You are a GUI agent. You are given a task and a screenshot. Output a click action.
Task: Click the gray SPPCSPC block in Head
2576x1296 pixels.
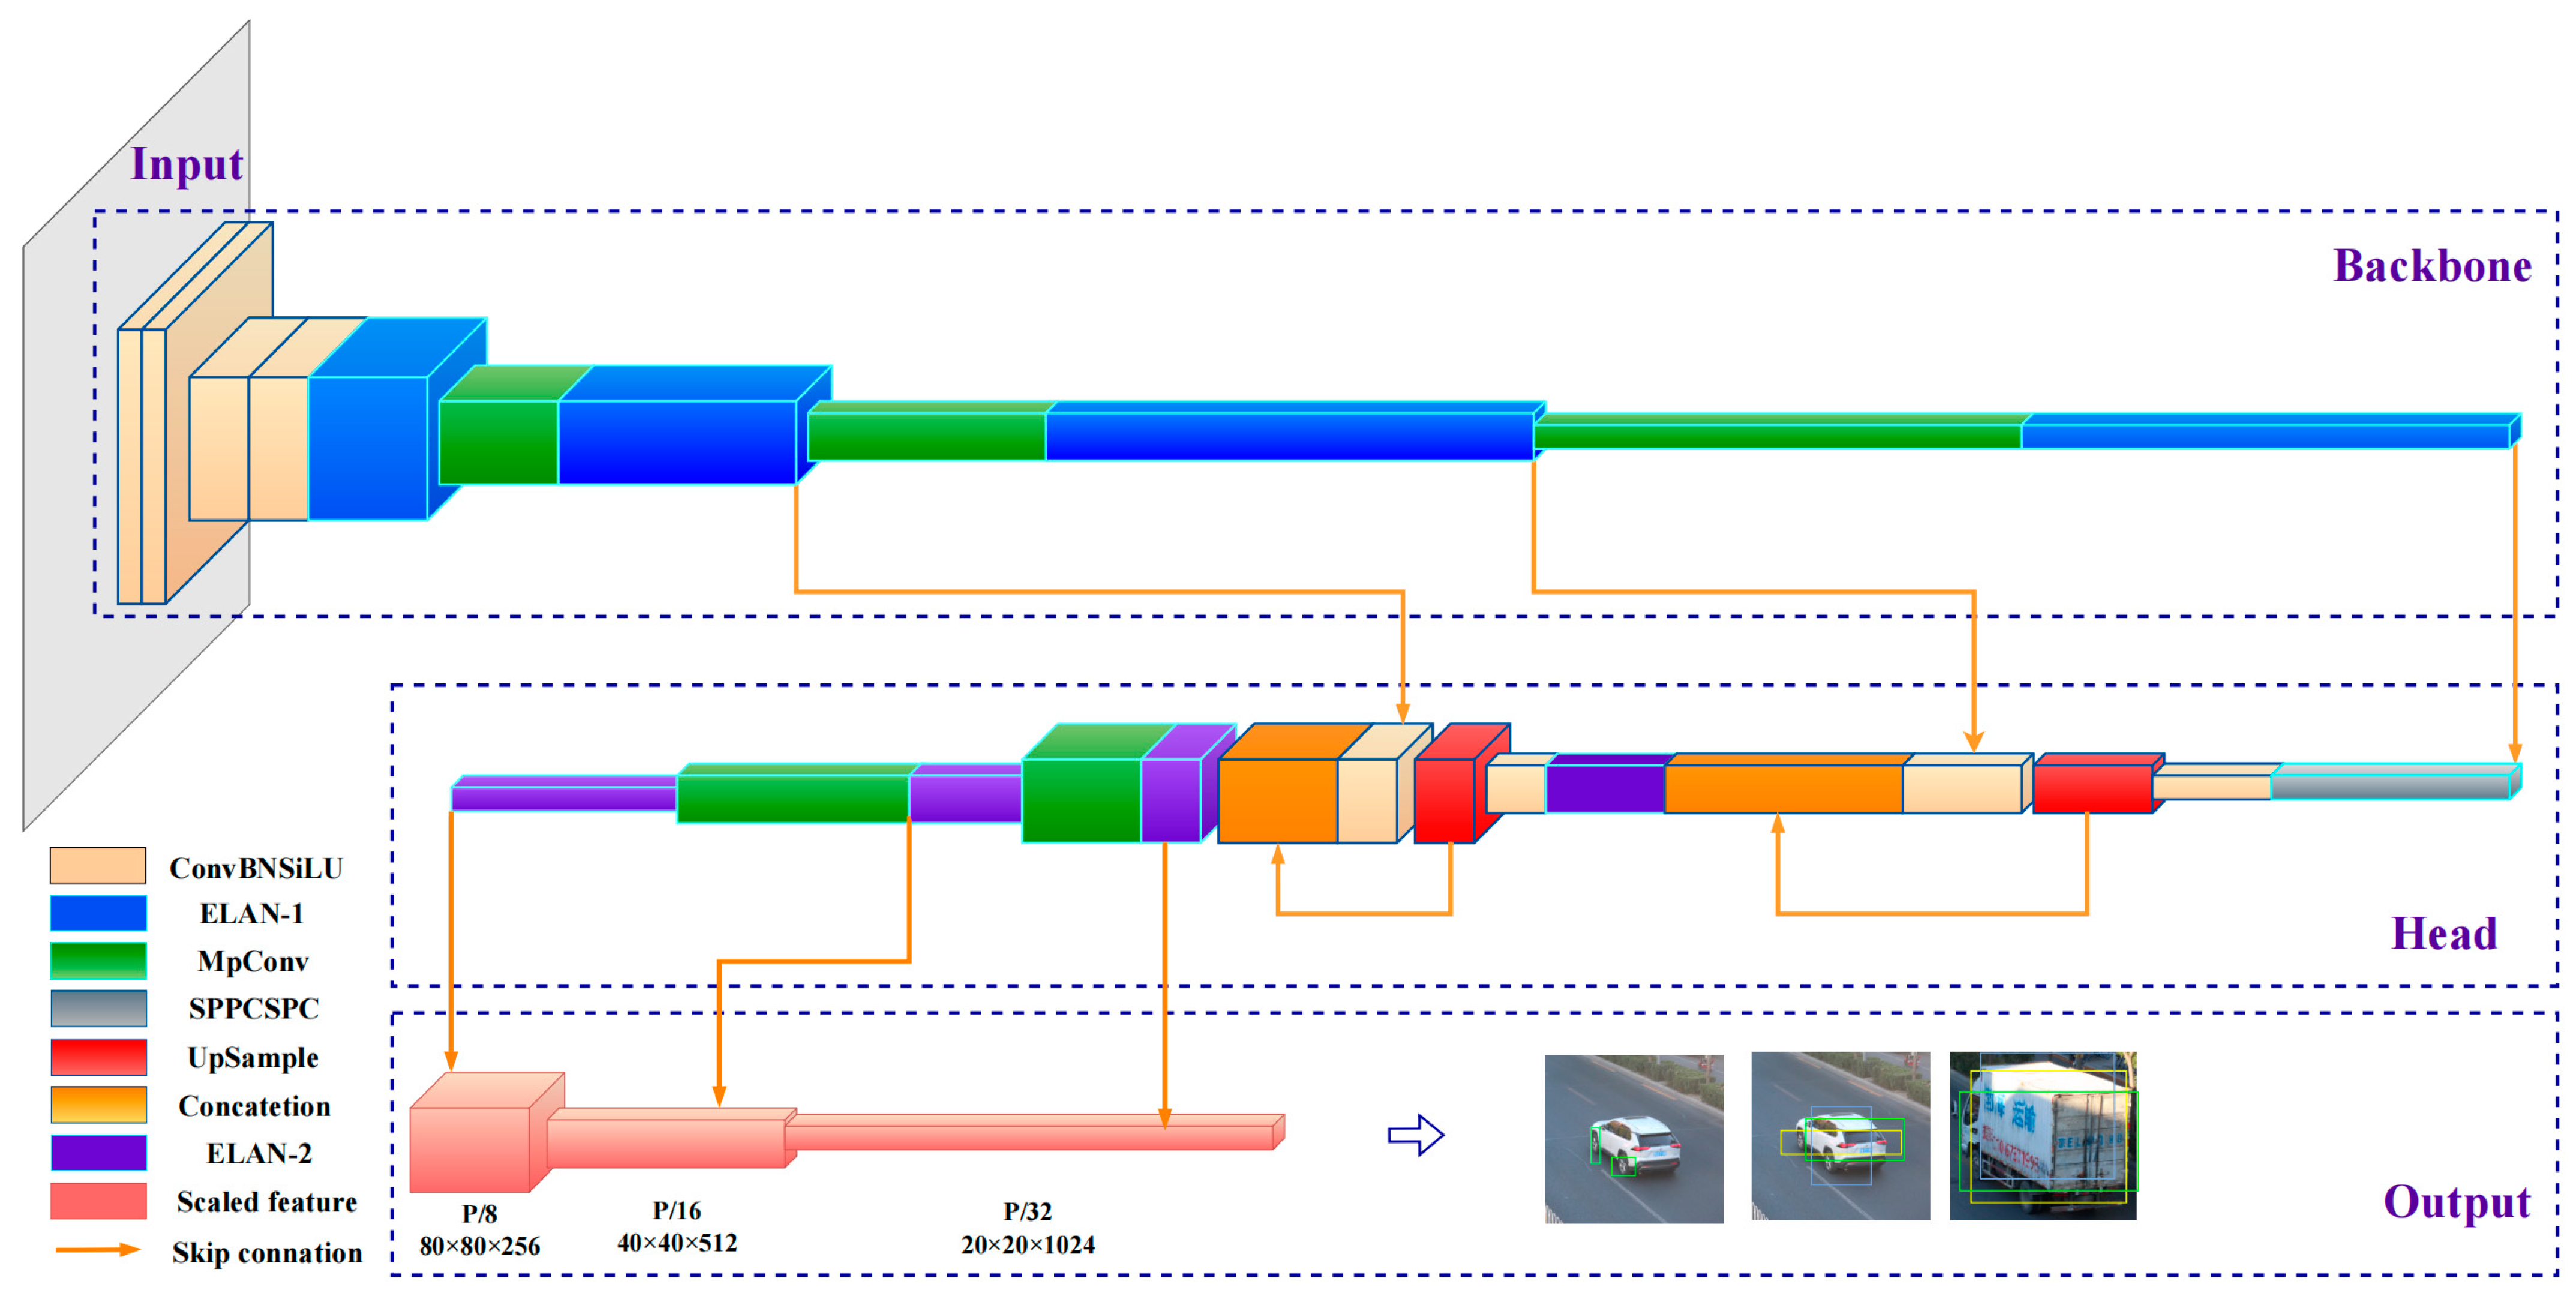click(x=2390, y=787)
